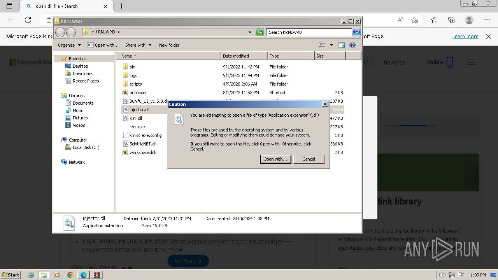498x280 pixels.
Task: Open Desktop in navigation pane
Action: (80, 66)
